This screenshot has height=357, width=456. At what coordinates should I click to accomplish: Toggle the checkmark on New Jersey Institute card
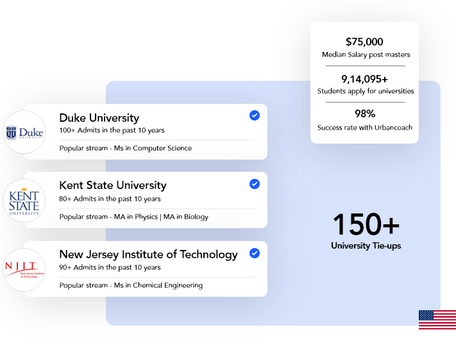point(255,253)
